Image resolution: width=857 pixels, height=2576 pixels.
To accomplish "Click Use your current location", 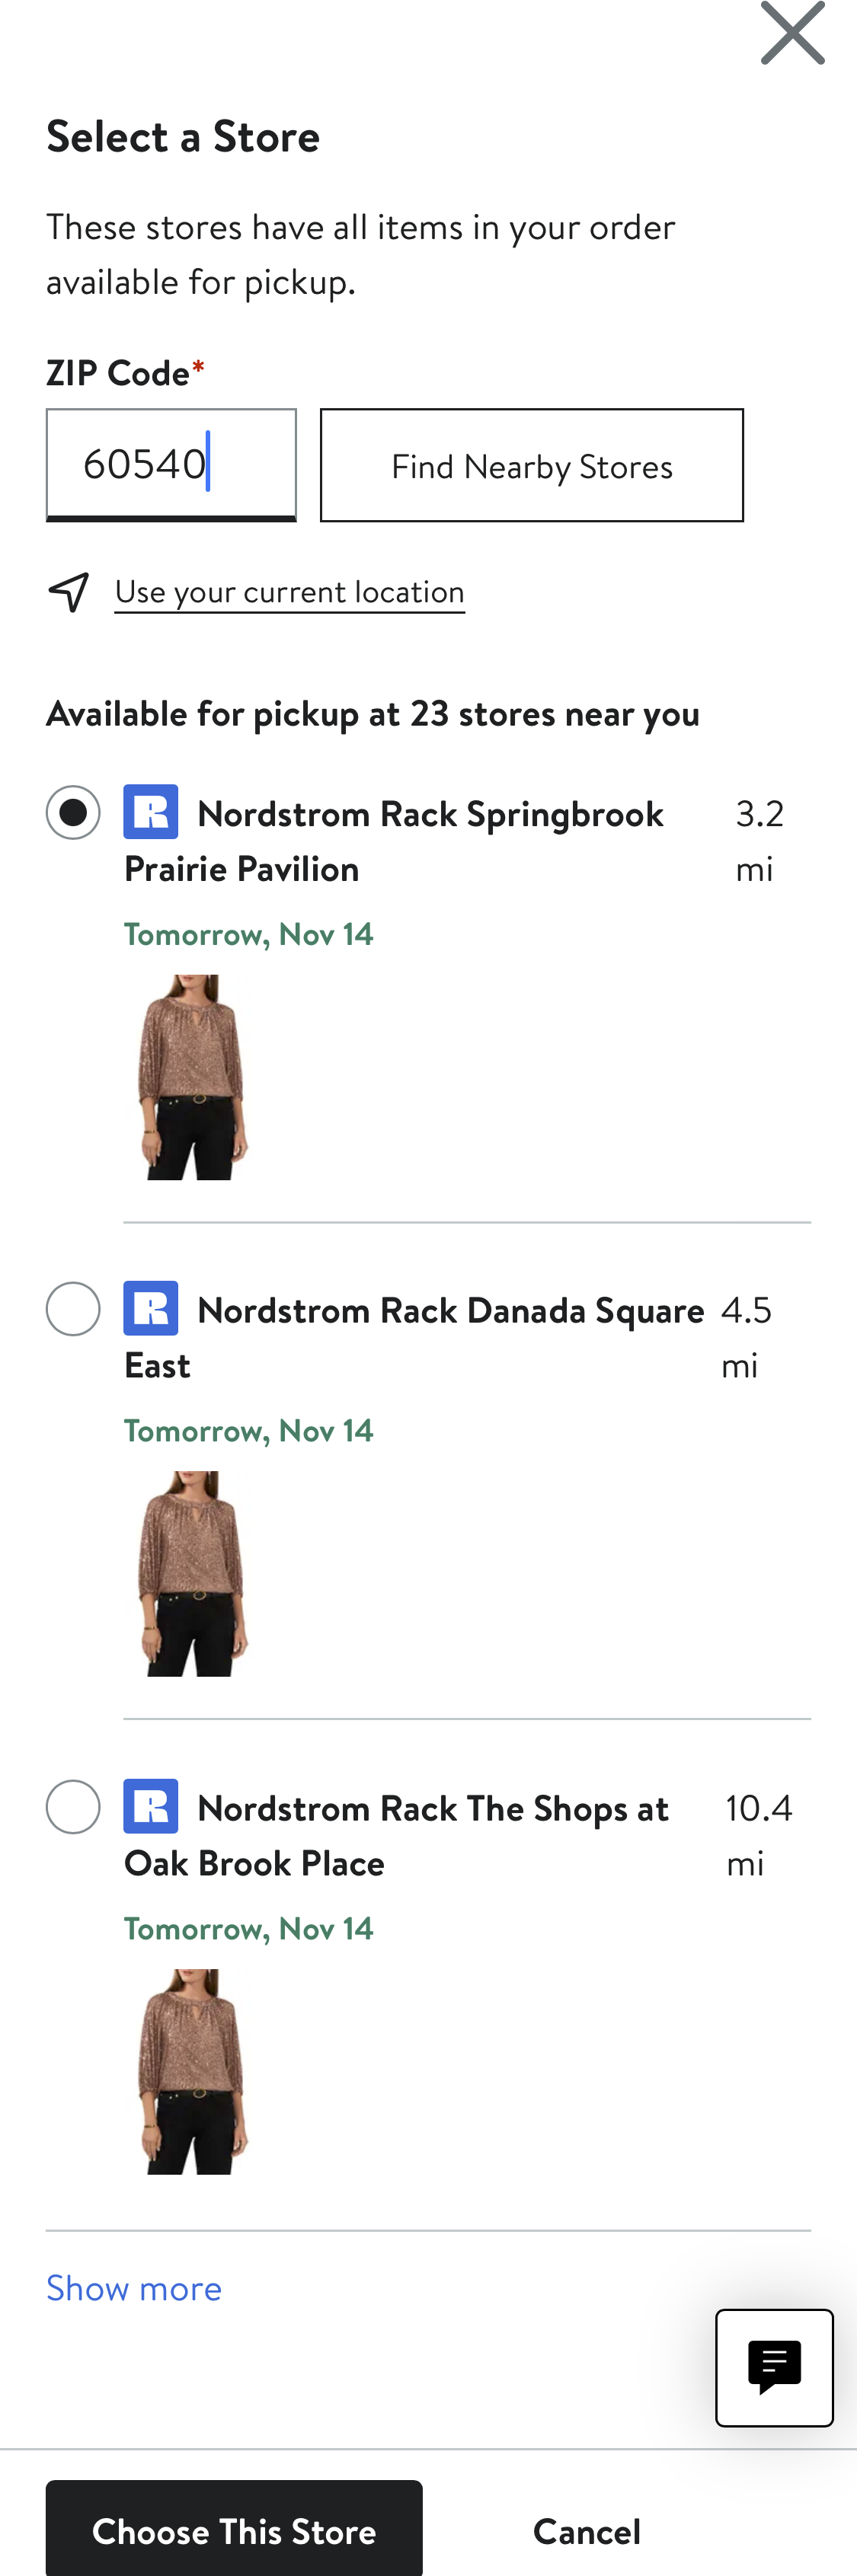I will point(289,591).
